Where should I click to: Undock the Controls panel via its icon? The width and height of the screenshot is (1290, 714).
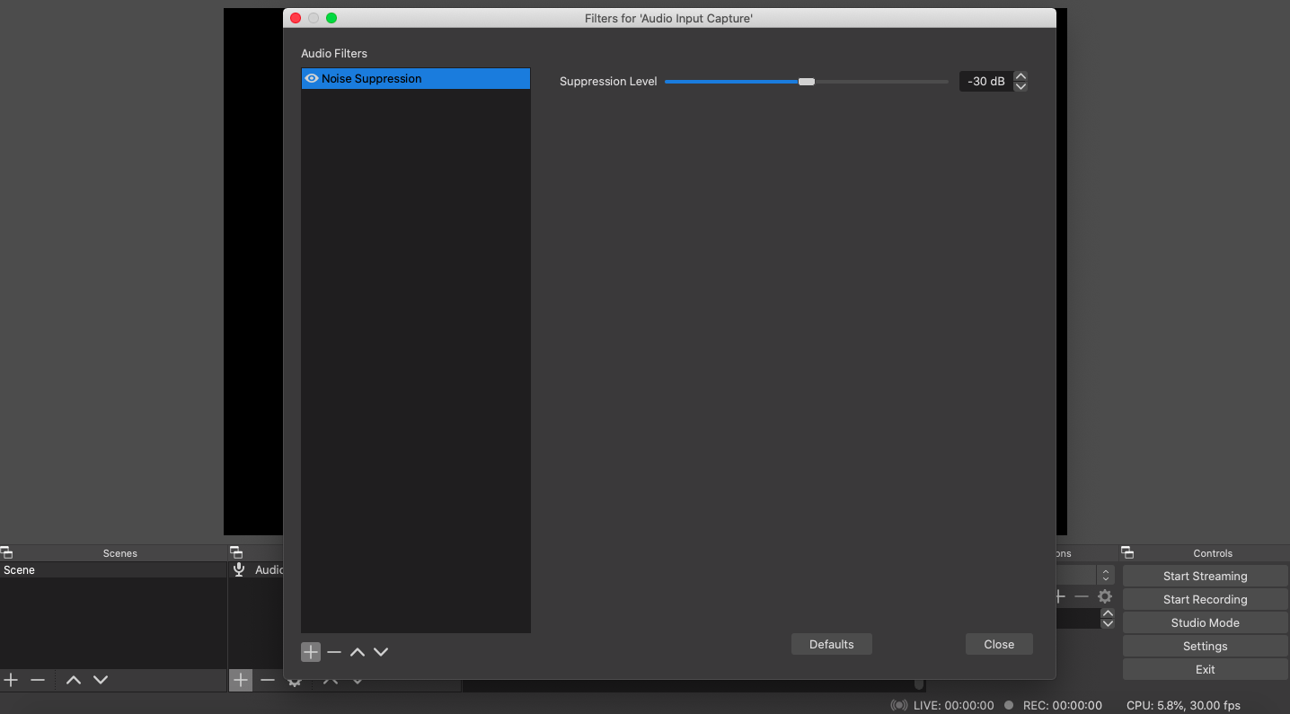(x=1127, y=552)
